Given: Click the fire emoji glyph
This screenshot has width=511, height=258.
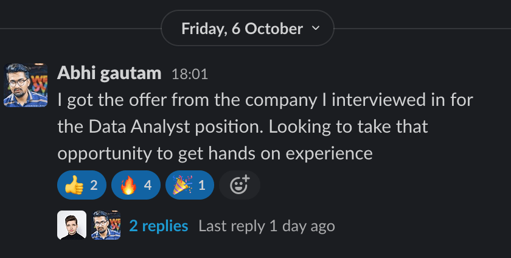Looking at the screenshot, I should (127, 185).
